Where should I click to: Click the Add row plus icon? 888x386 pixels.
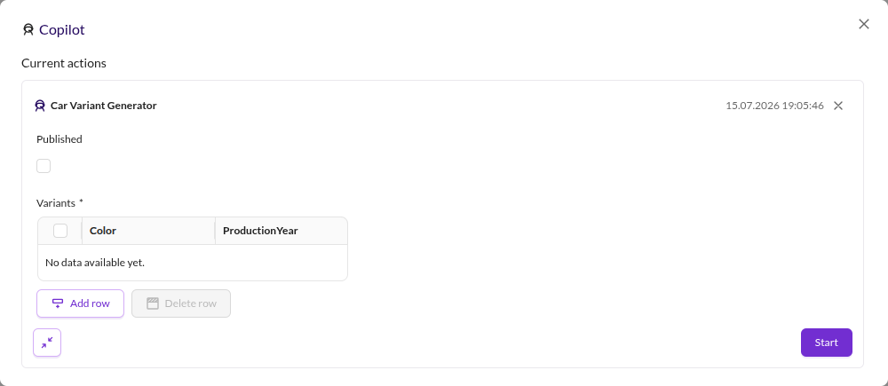pos(57,303)
